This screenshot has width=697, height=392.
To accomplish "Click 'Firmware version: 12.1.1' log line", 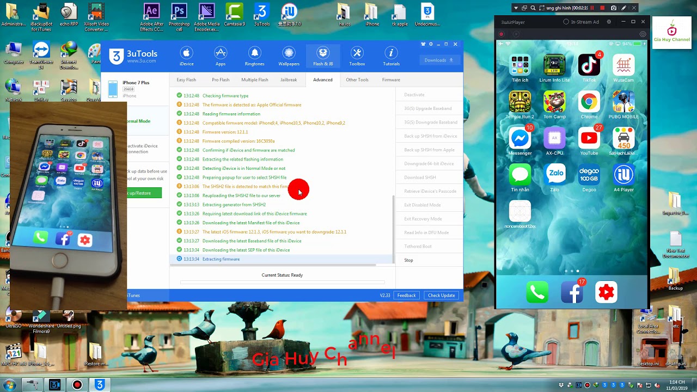I will [225, 132].
